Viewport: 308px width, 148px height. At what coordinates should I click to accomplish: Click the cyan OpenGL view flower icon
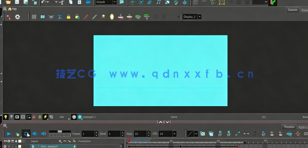coord(80,117)
